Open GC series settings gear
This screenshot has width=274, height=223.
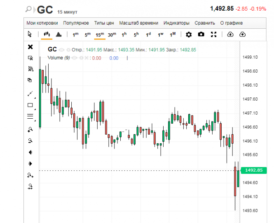68,50
